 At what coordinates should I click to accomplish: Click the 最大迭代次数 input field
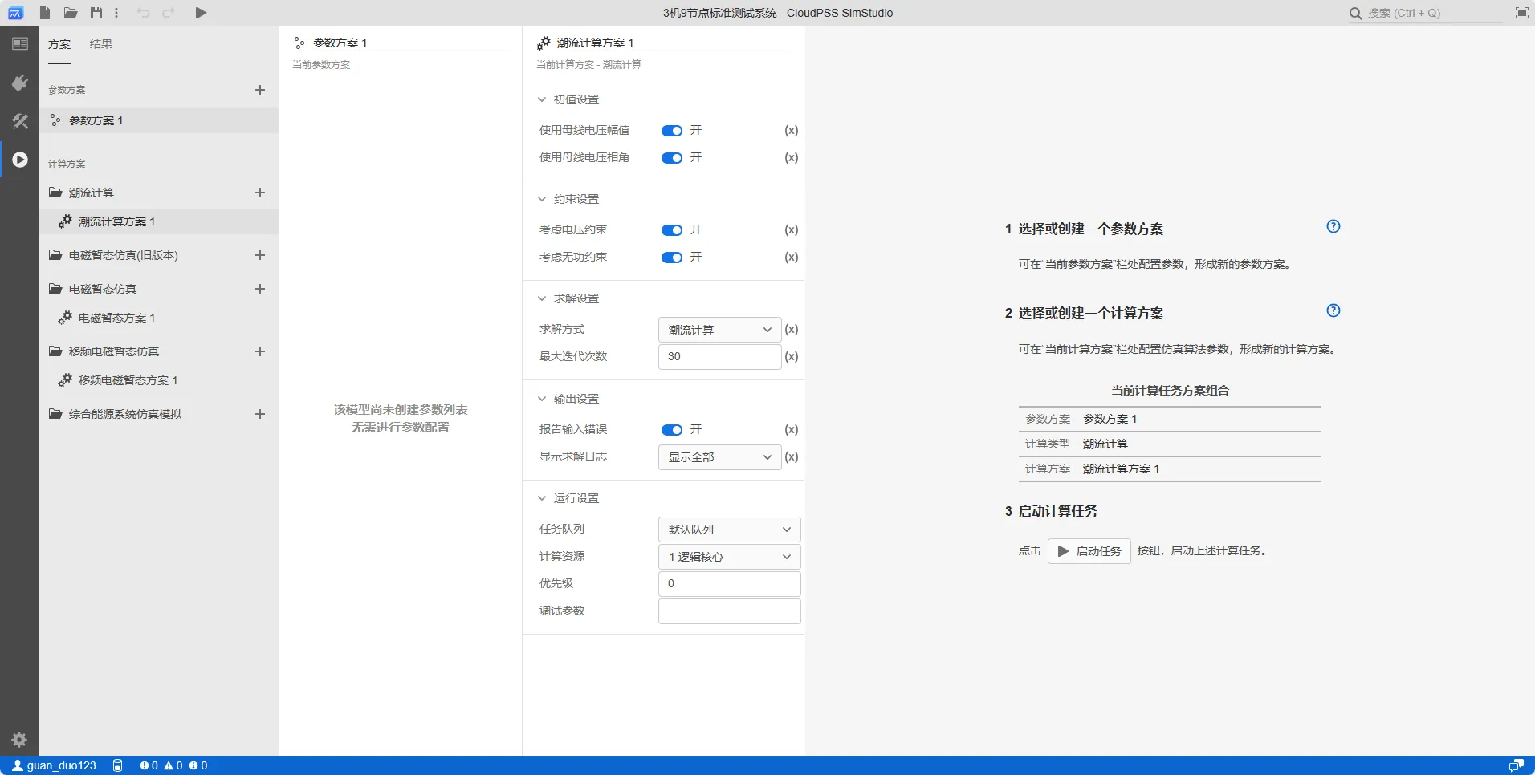[x=719, y=357]
